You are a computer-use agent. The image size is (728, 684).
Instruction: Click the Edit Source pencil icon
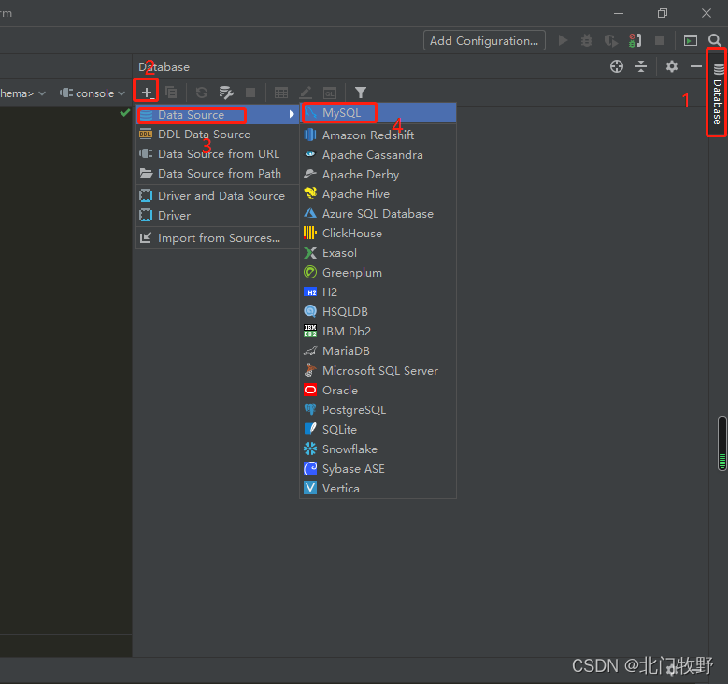tap(306, 93)
